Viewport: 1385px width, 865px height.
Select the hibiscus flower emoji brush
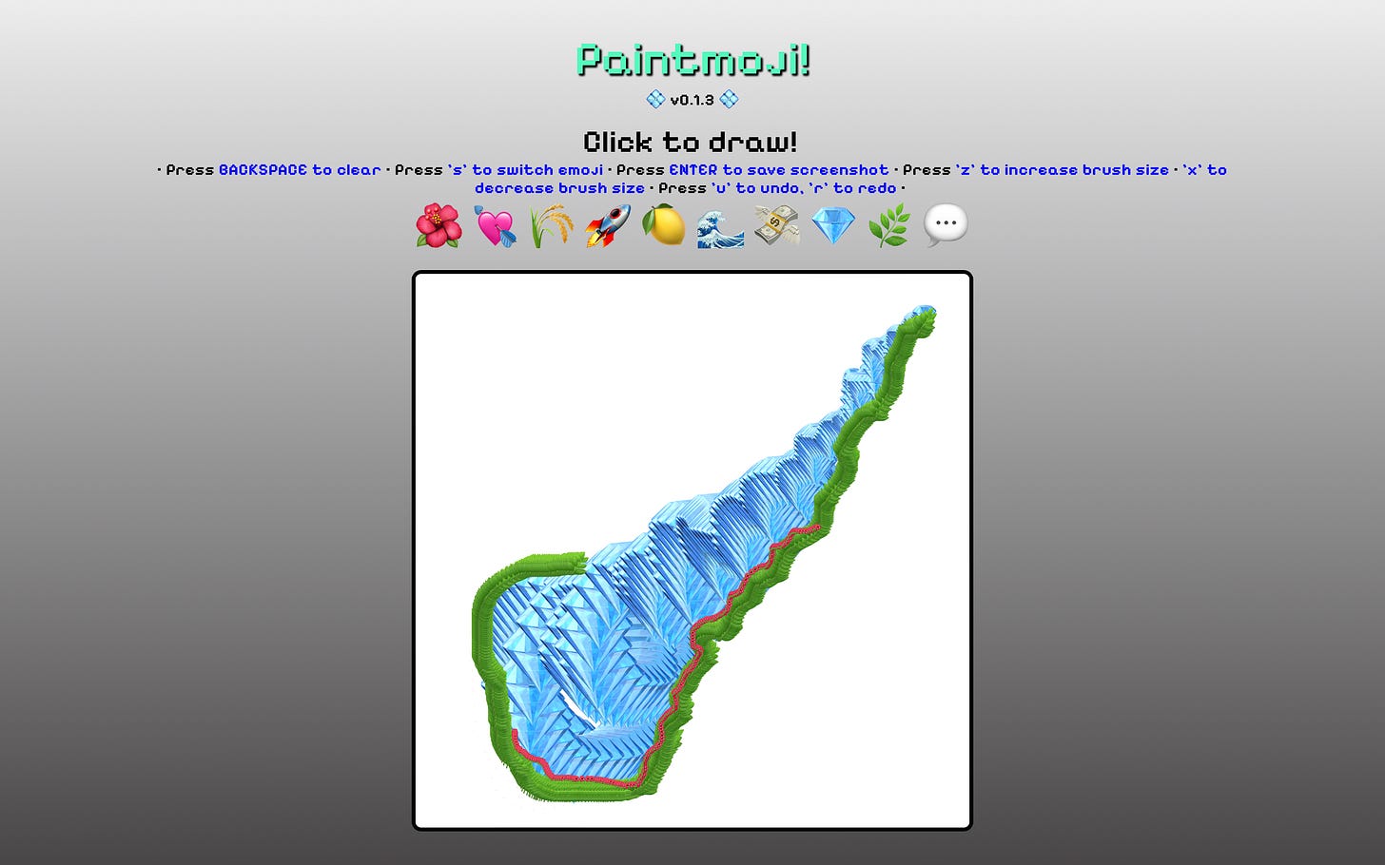(x=439, y=226)
